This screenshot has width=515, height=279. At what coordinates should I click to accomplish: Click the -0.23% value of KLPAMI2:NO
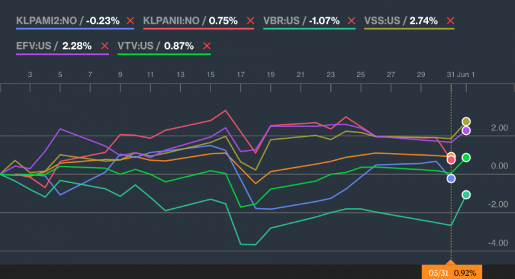click(103, 21)
